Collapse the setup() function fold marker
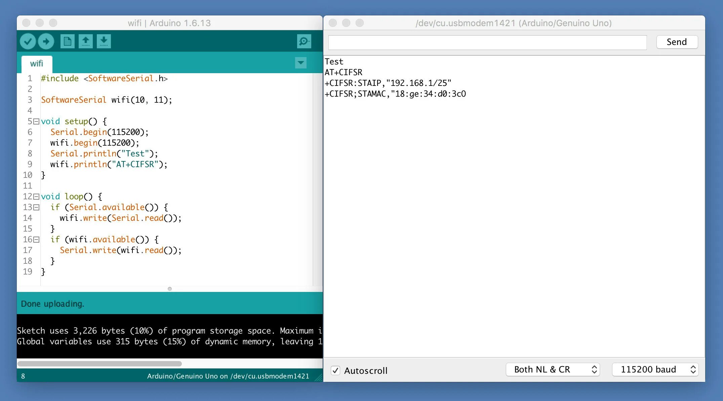The height and width of the screenshot is (401, 723). click(x=36, y=121)
